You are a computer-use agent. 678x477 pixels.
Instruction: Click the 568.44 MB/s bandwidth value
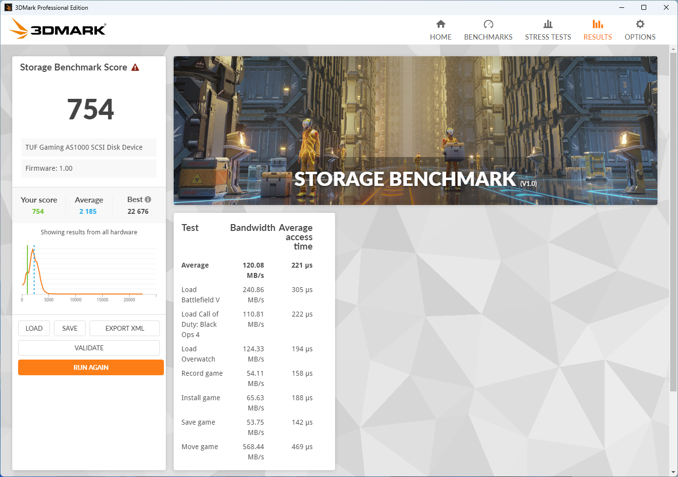tap(253, 452)
